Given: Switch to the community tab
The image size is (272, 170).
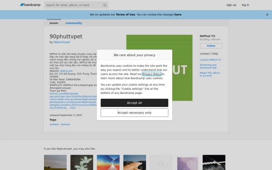Looking at the screenshot, I should [73, 23].
